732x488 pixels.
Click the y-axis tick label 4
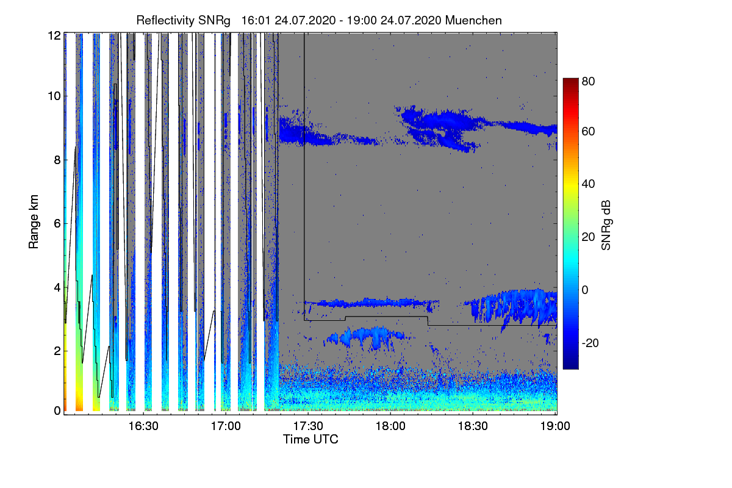[57, 287]
